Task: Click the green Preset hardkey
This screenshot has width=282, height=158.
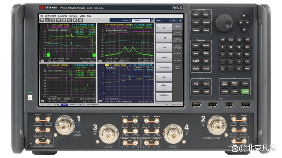Action: (245, 91)
